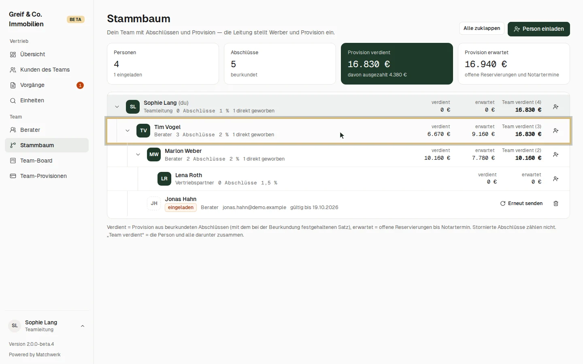Click the Version 2.0.0-beta.4 text
This screenshot has width=583, height=364.
click(x=32, y=344)
